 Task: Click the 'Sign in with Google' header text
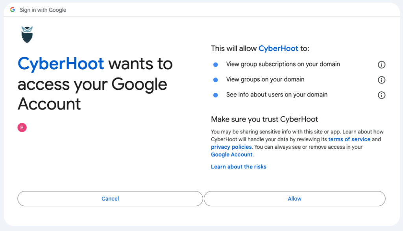point(43,10)
